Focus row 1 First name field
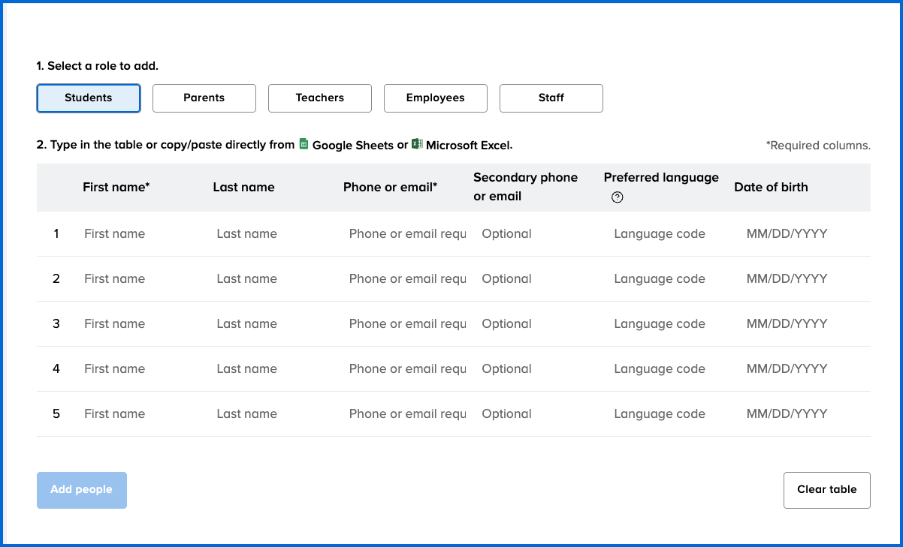Screen dimensions: 903x547 [x=139, y=234]
